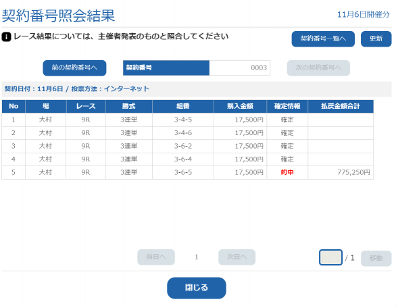
Task: Click the 払戻金額合計 column header
Action: [x=341, y=106]
